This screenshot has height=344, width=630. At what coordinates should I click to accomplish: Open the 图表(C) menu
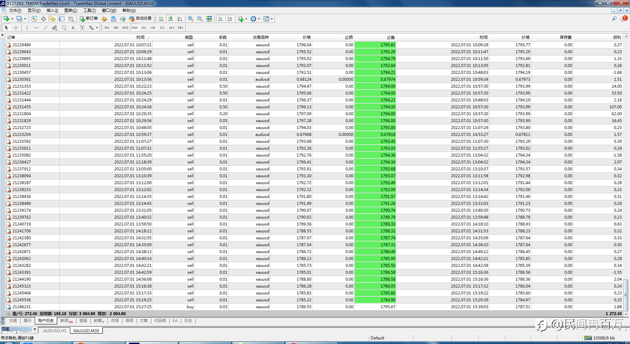point(71,11)
